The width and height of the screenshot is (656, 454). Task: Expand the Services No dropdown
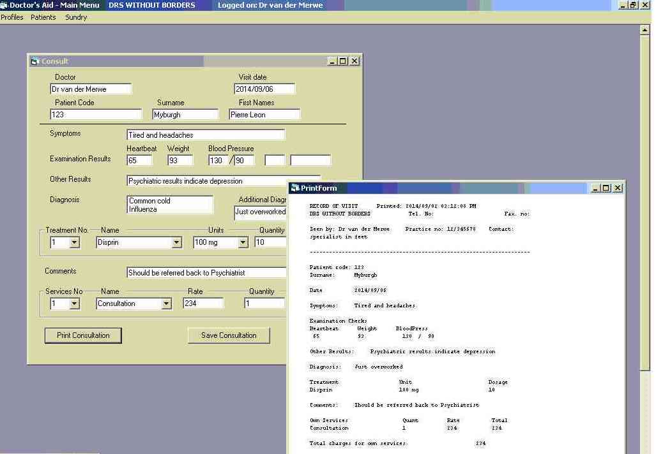click(x=74, y=304)
